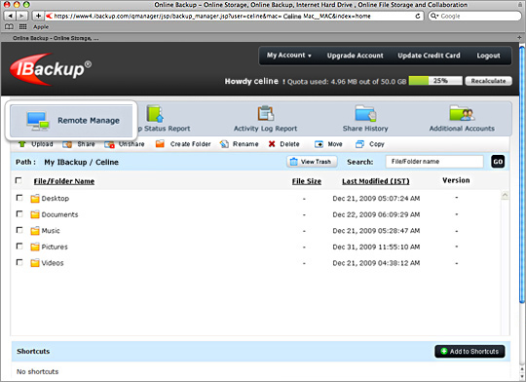Check the Music folder checkbox

[19, 230]
